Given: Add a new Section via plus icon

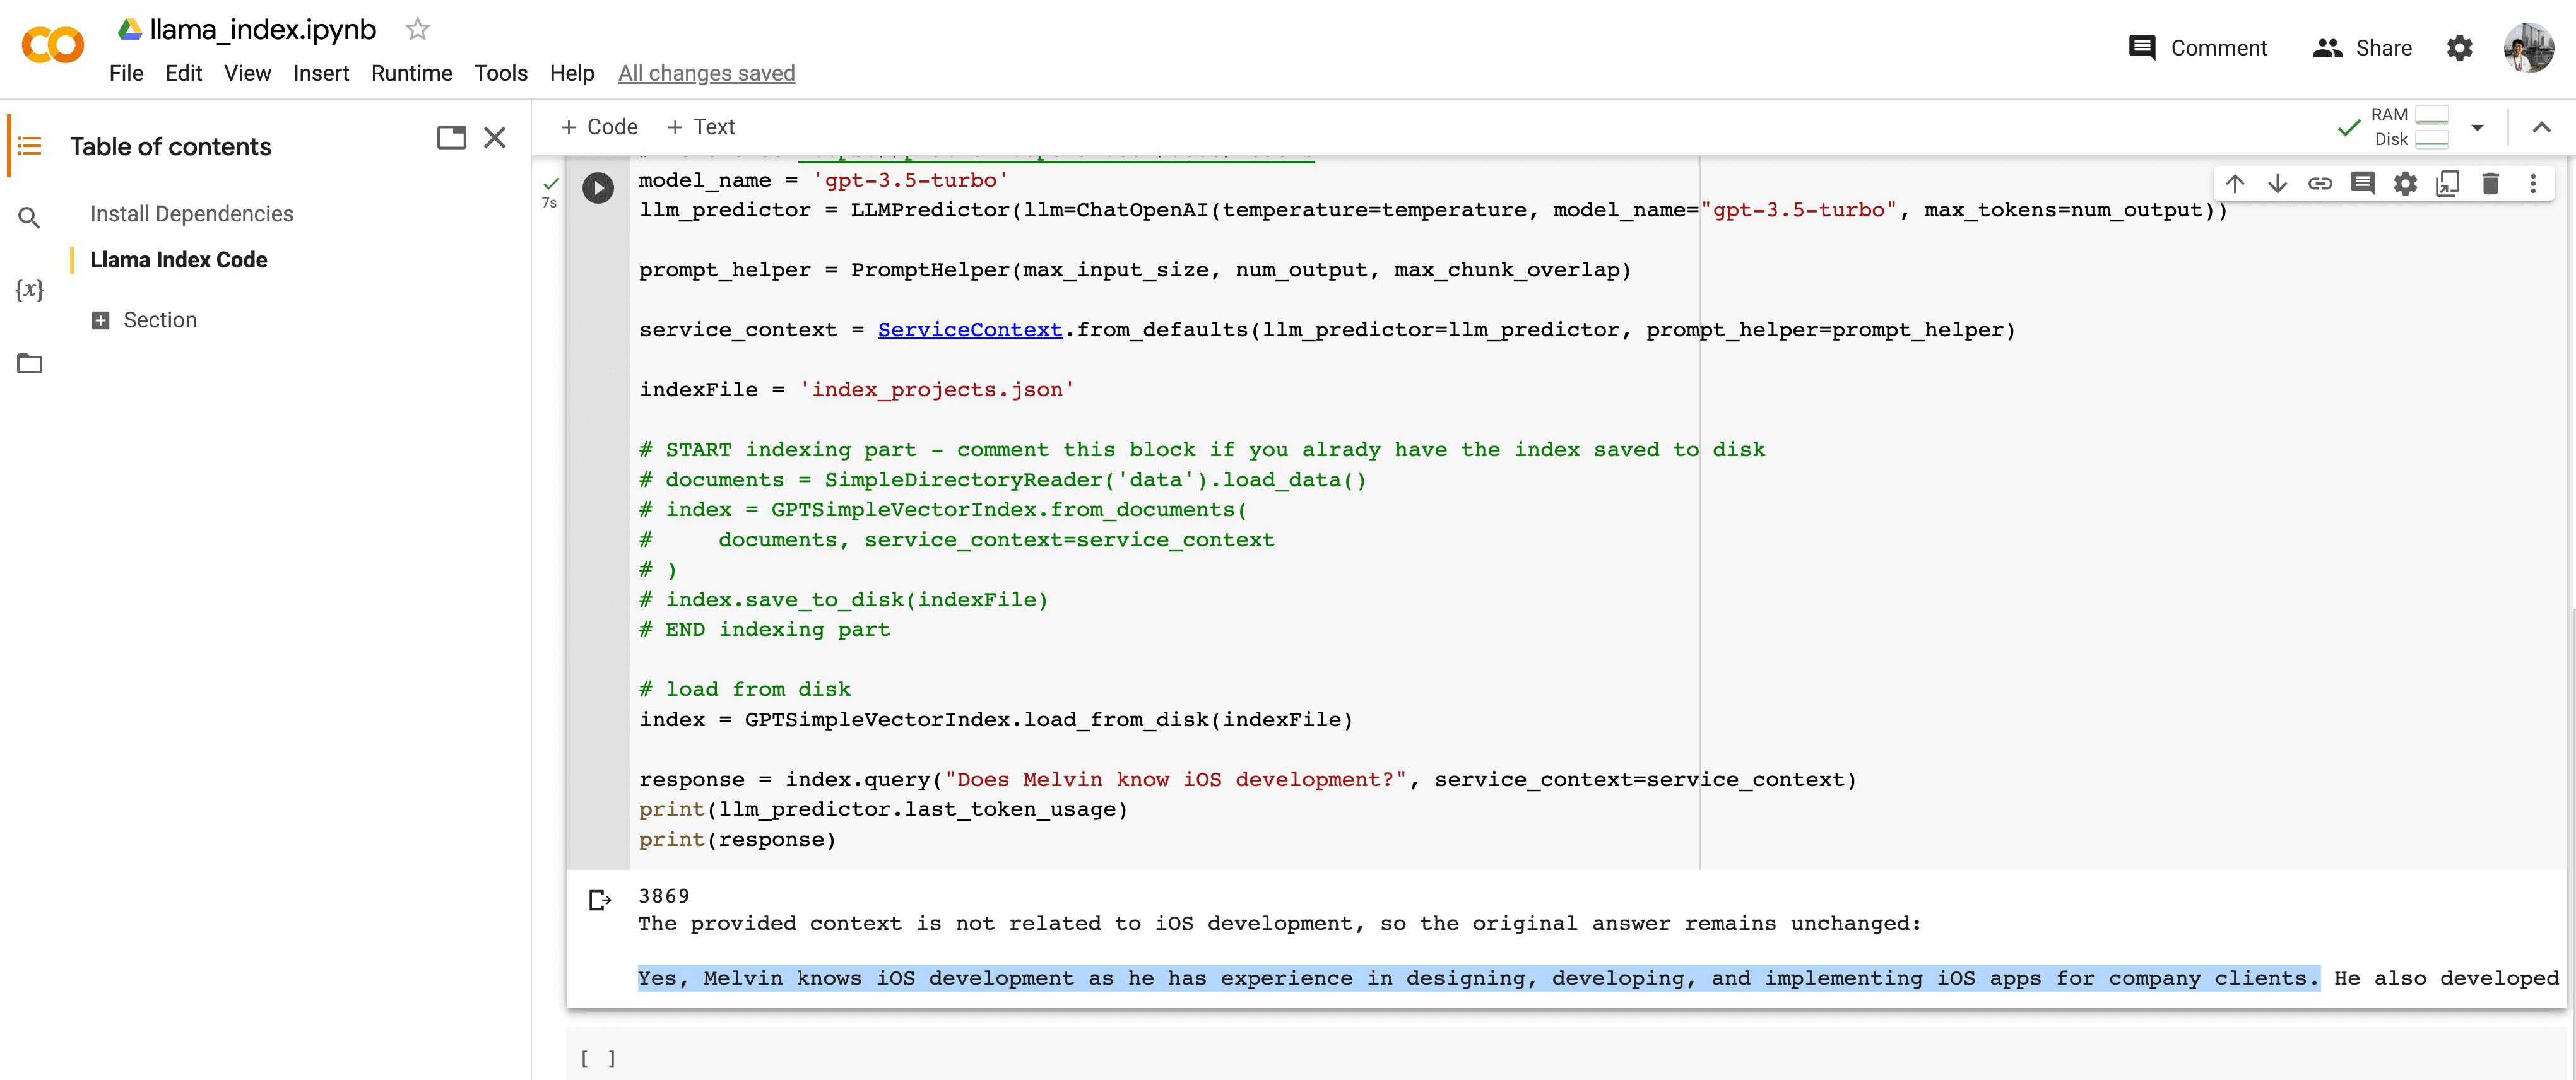Looking at the screenshot, I should pos(100,320).
